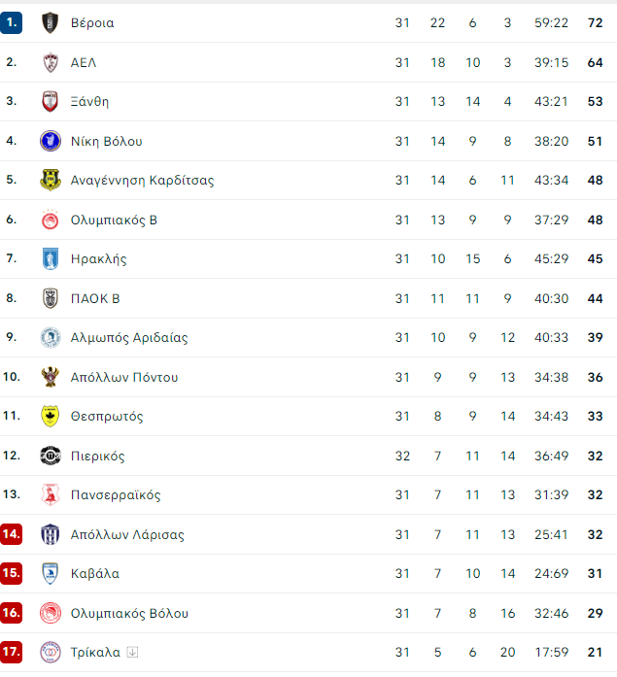
Task: Click the ΑΕΛ team logo
Action: (51, 62)
